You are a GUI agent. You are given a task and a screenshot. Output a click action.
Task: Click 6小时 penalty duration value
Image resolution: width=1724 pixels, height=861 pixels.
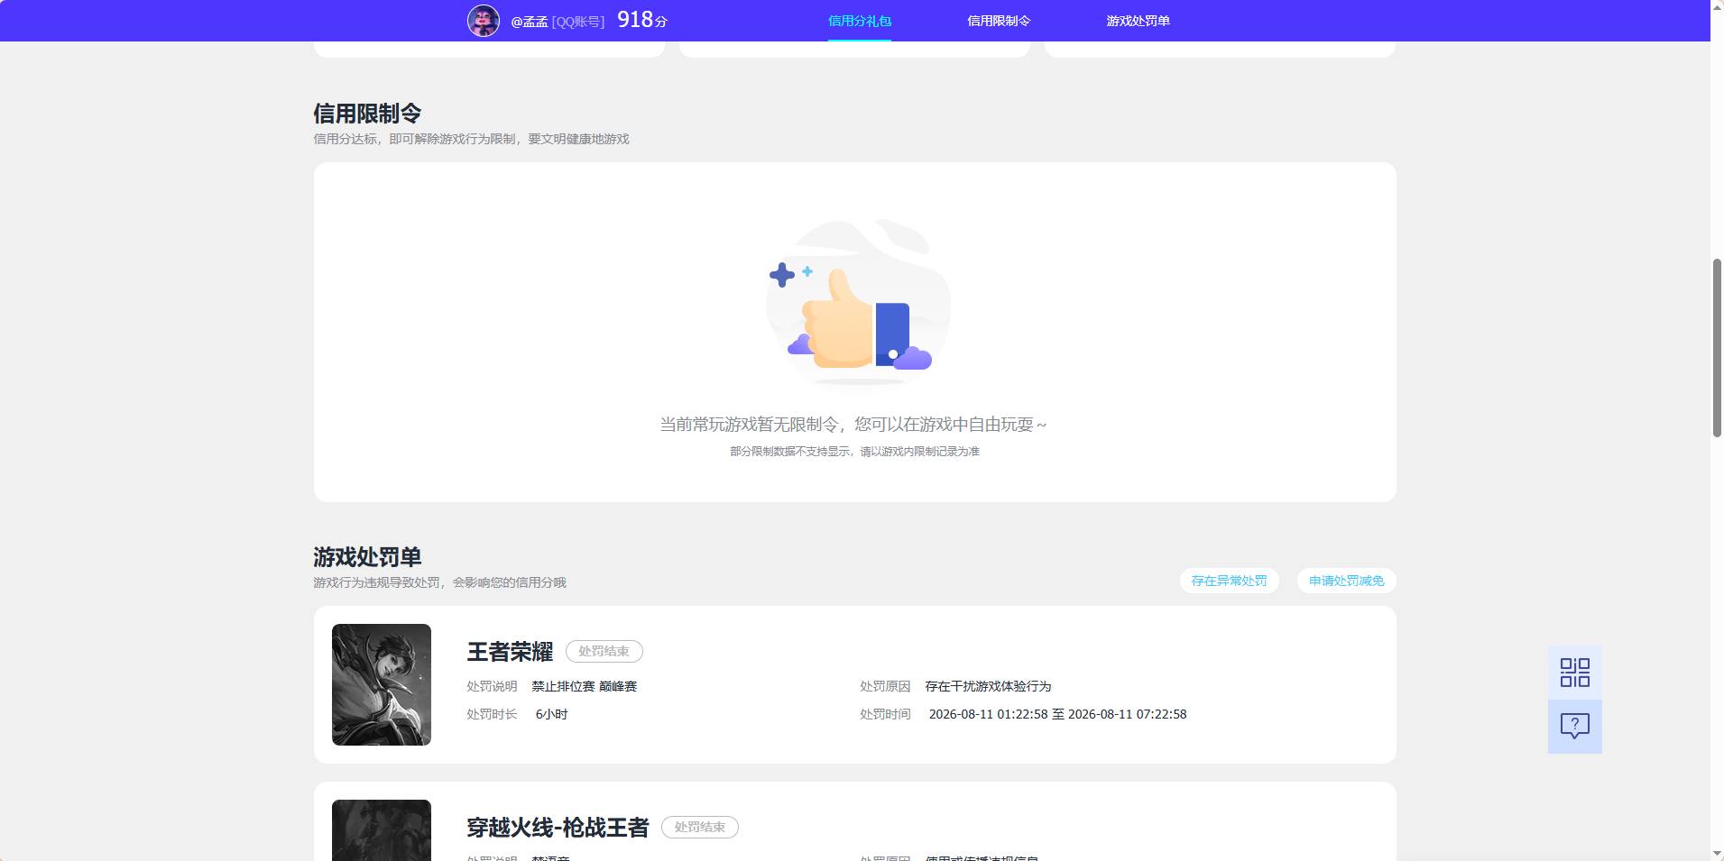[551, 714]
